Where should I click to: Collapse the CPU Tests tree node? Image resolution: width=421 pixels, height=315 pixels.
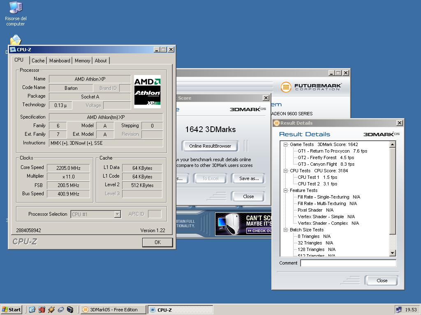click(x=285, y=171)
